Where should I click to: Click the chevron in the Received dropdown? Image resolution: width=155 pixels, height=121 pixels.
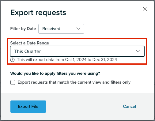tap(78, 28)
